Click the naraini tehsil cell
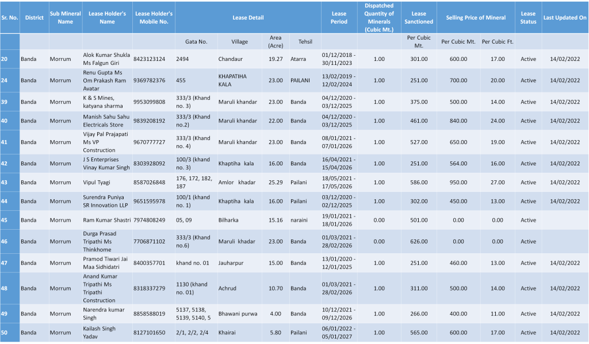The image size is (589, 344). tap(299, 221)
